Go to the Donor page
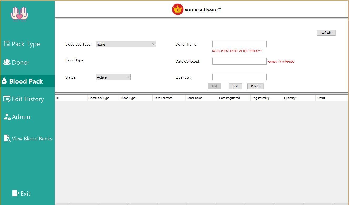 click(x=21, y=62)
